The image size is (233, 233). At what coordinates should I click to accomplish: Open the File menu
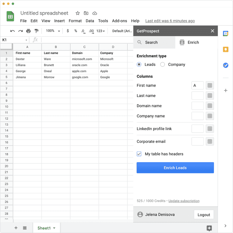tap(23, 21)
